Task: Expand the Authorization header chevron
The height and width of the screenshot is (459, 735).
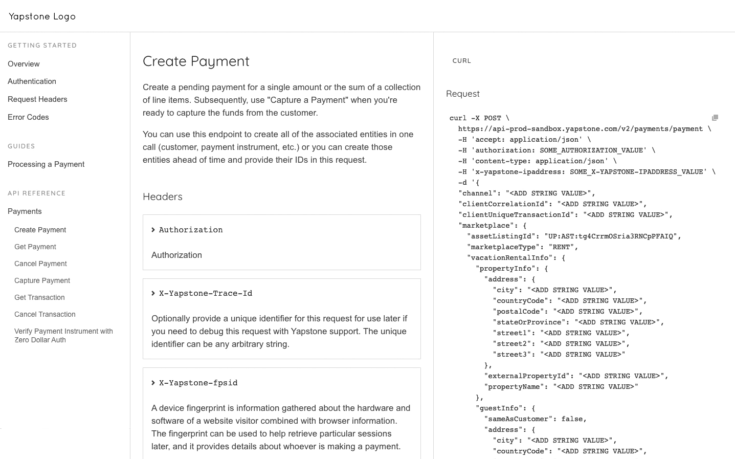Action: (153, 230)
